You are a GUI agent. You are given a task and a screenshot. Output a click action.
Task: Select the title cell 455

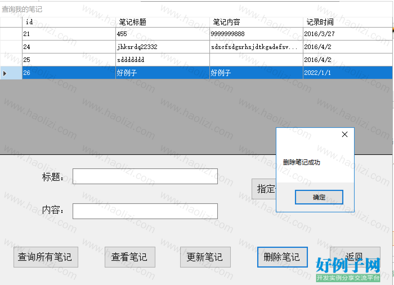coord(163,34)
